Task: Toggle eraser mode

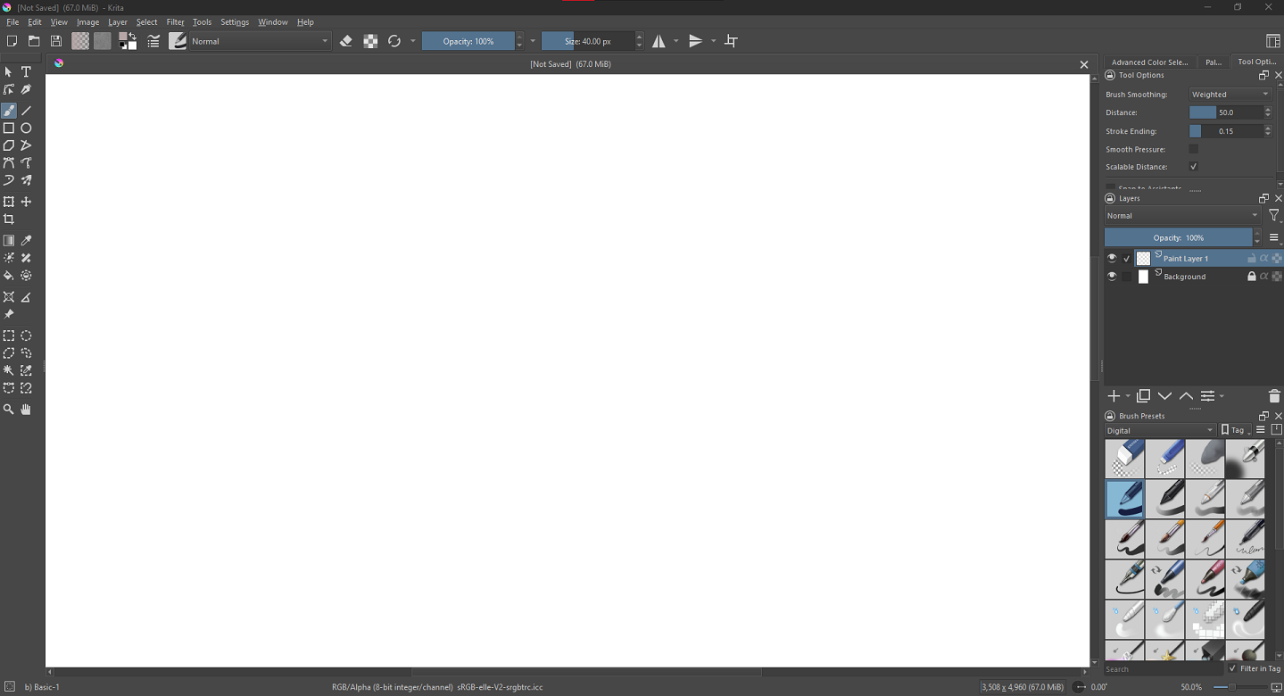Action: pyautogui.click(x=346, y=41)
